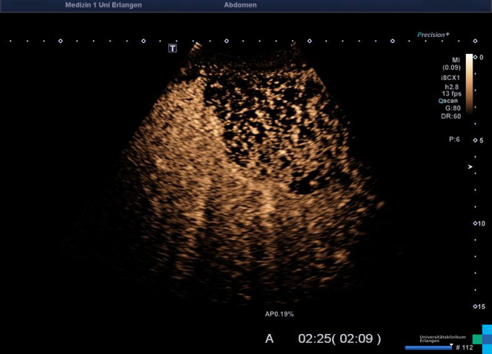Image resolution: width=492 pixels, height=354 pixels.
Task: Click the G:80 gain setting
Action: pyautogui.click(x=453, y=108)
